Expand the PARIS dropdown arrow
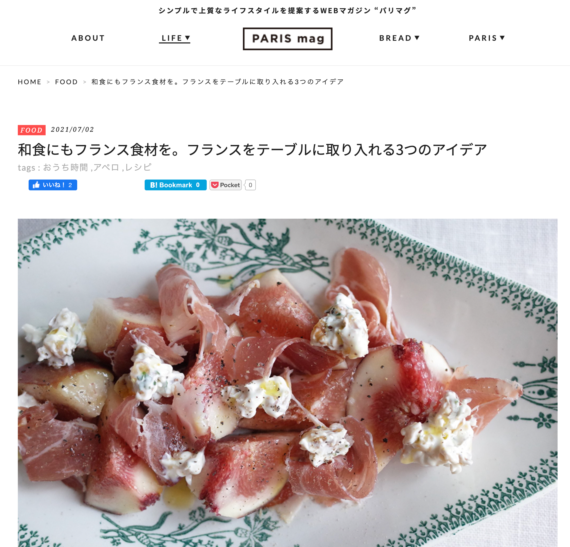This screenshot has height=547, width=570. (502, 38)
